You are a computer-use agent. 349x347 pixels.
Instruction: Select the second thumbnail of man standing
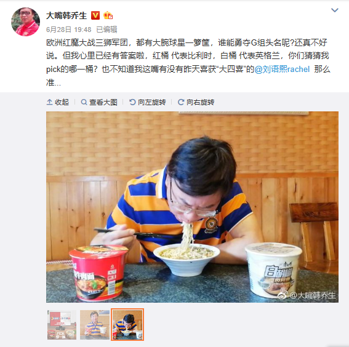tap(95, 325)
